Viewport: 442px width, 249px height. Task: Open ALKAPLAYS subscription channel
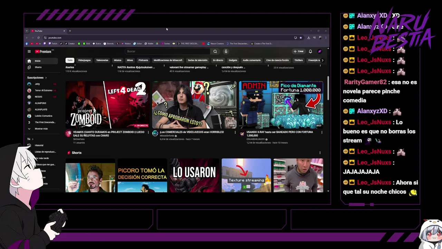click(x=41, y=109)
